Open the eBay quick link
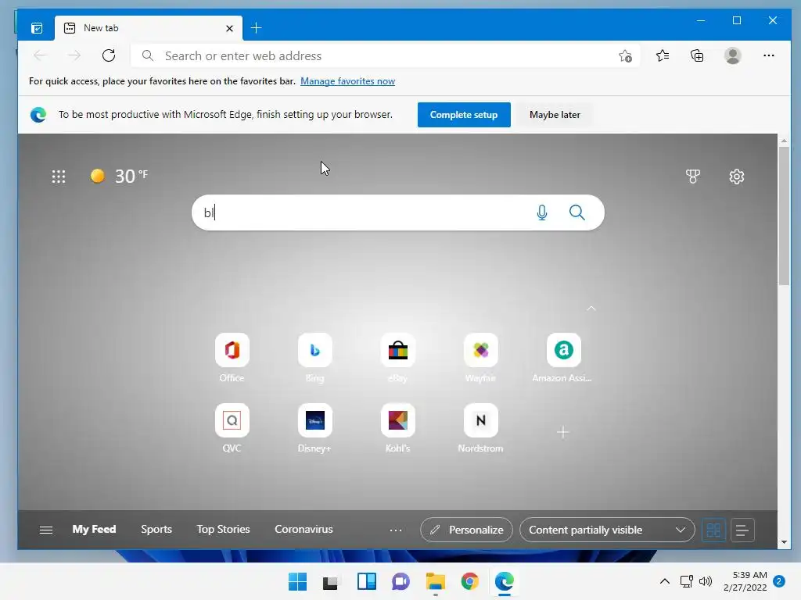801x600 pixels. tap(397, 358)
